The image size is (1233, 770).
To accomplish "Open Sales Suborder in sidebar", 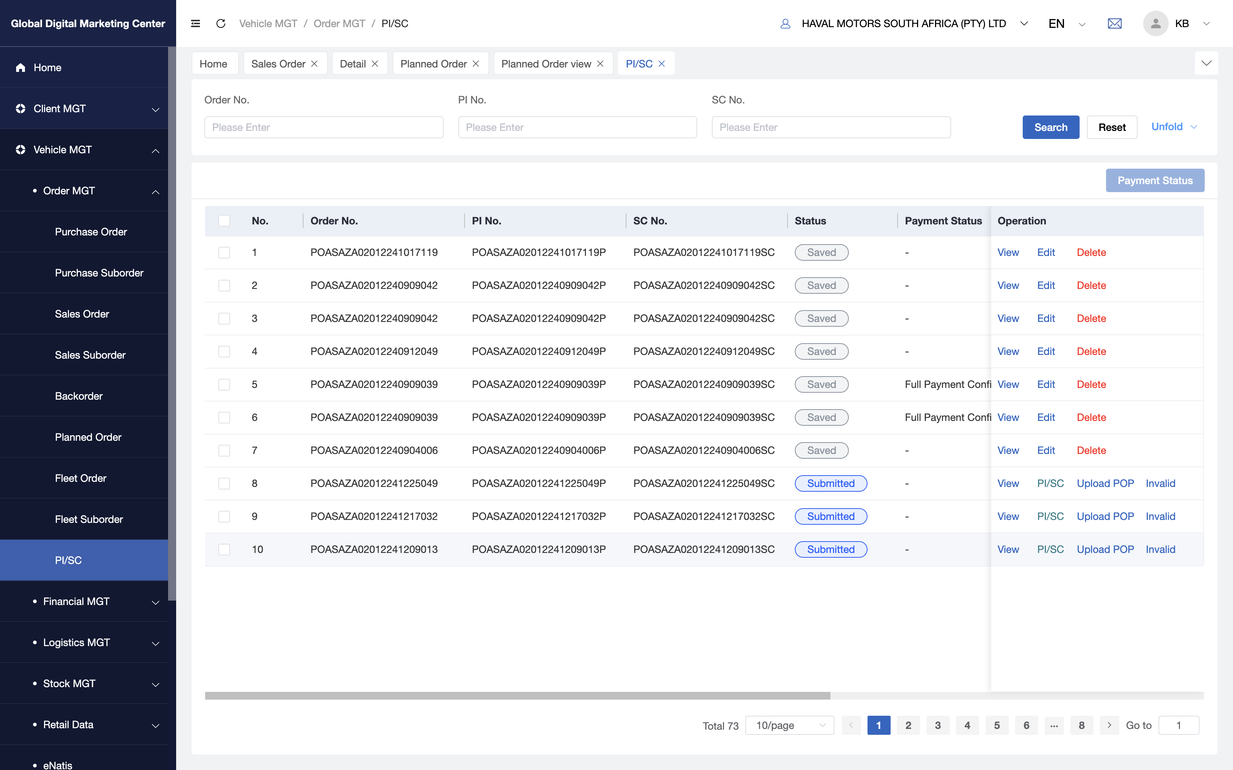I will point(90,355).
